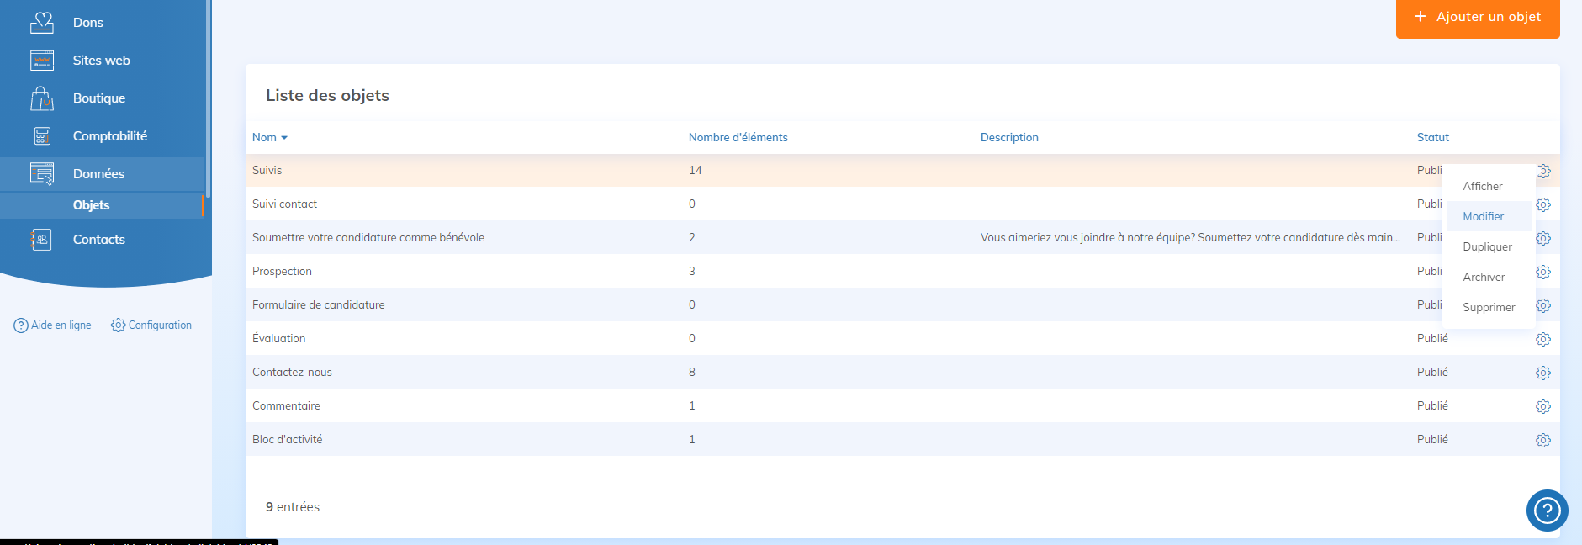1582x545 pixels.
Task: Open gear dropdown for Bloc d'activité row
Action: (x=1542, y=440)
